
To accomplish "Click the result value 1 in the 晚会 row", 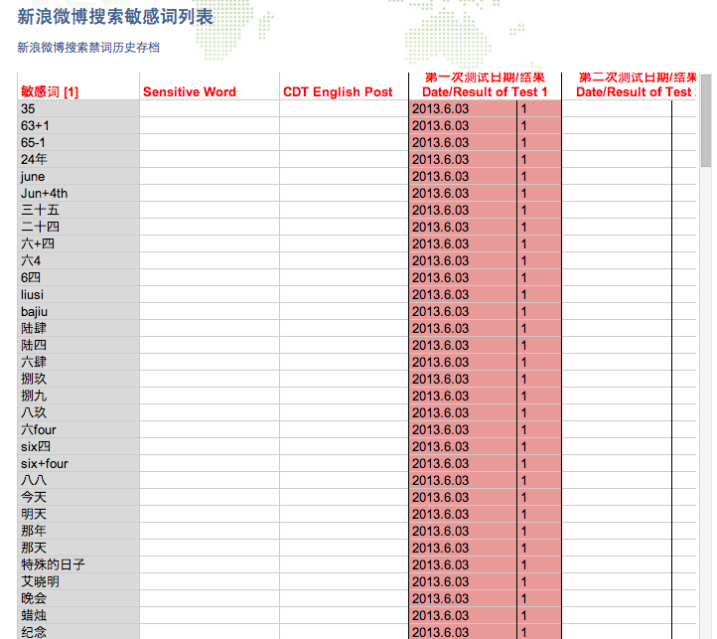I will pyautogui.click(x=524, y=599).
